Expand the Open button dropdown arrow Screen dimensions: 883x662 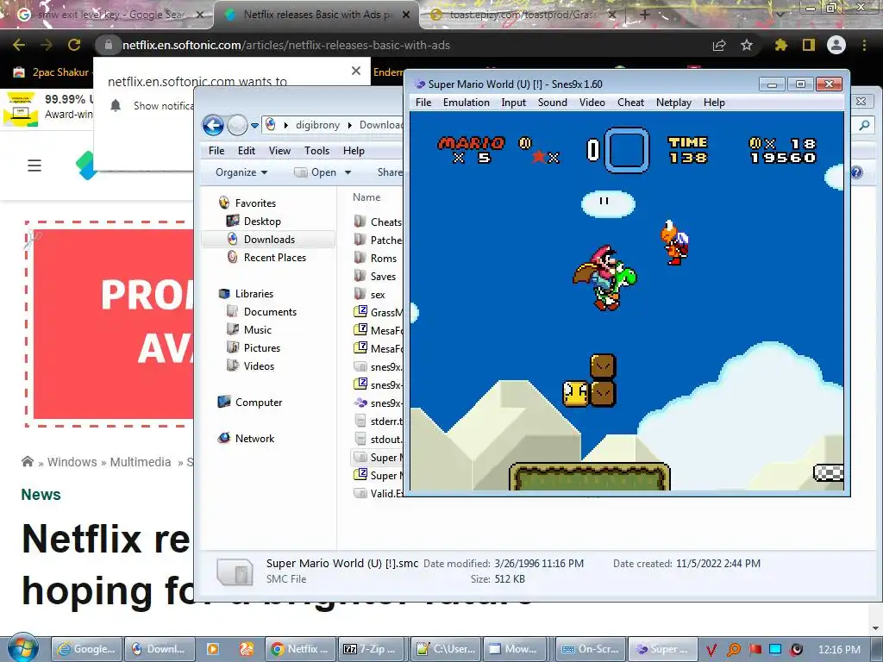[348, 172]
